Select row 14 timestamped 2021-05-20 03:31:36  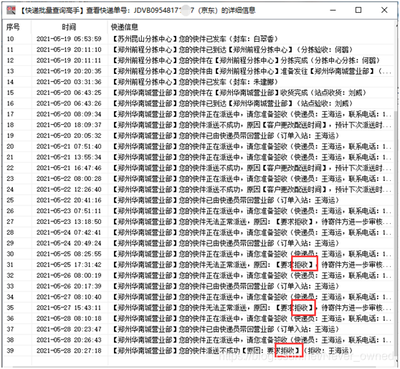(x=198, y=82)
